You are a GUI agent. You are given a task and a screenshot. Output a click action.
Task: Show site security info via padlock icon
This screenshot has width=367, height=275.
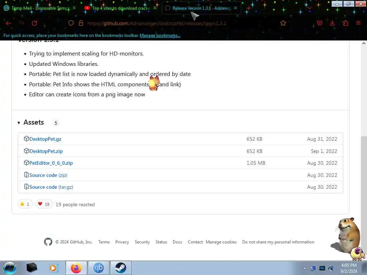[81, 23]
